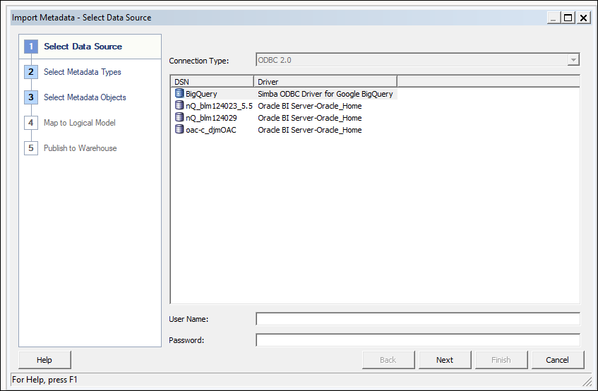Sort by the DSN column header
598x391 pixels.
pyautogui.click(x=212, y=82)
